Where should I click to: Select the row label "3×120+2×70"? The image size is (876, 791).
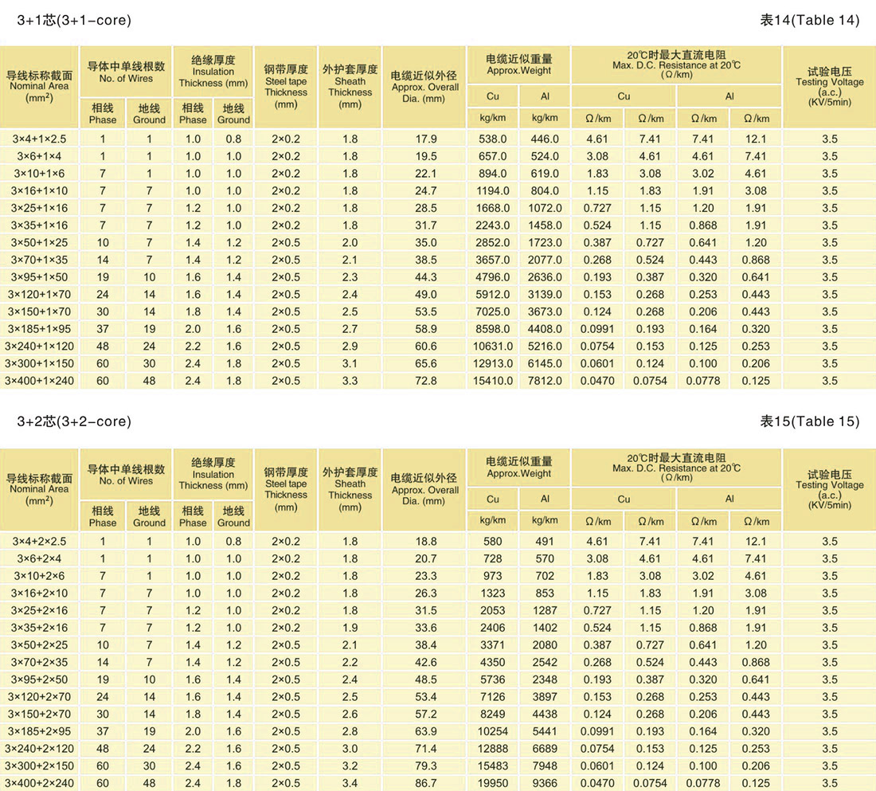pyautogui.click(x=39, y=696)
